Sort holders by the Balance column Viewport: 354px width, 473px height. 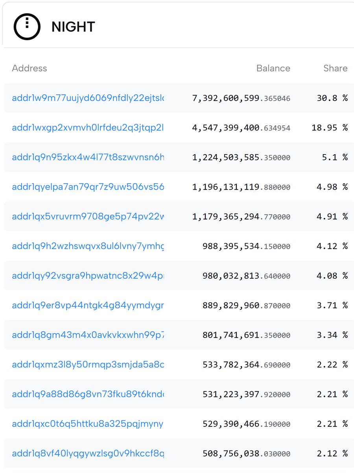click(x=273, y=68)
